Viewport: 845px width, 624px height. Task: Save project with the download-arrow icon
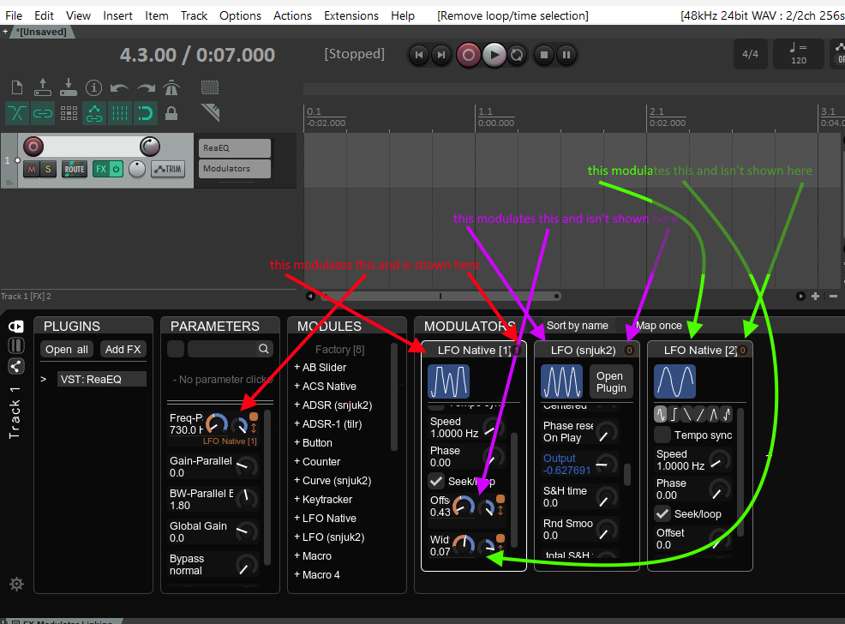click(x=68, y=87)
